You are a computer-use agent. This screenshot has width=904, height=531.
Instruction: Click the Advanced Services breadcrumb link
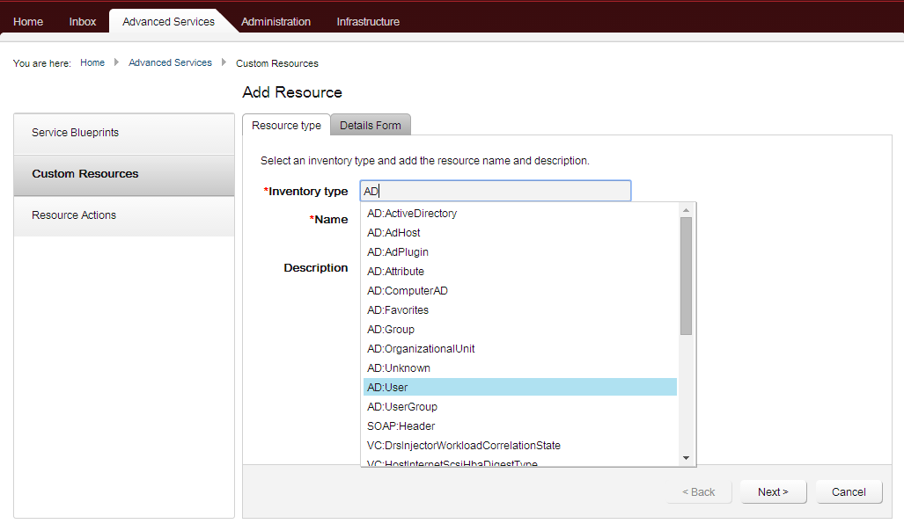tap(170, 62)
